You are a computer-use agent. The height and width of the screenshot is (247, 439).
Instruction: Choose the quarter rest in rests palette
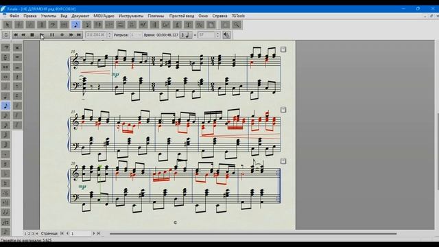[17, 76]
